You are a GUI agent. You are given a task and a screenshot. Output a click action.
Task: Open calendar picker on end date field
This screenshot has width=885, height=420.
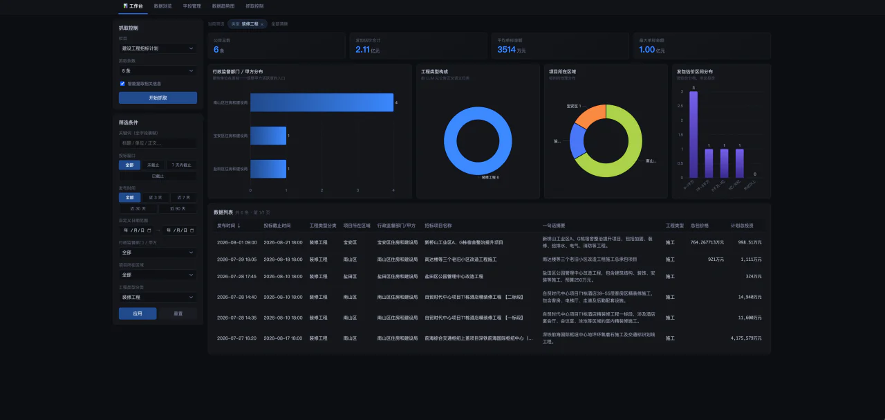click(x=192, y=230)
